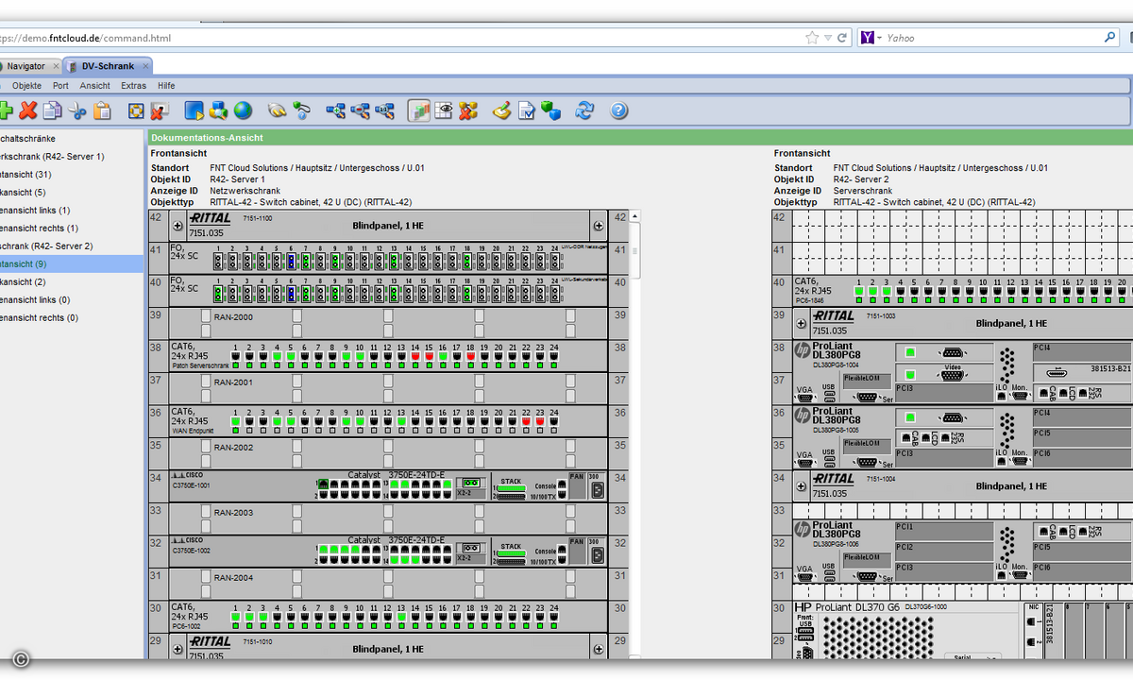
Task: Click the connector with question mark icon
Action: point(302,110)
